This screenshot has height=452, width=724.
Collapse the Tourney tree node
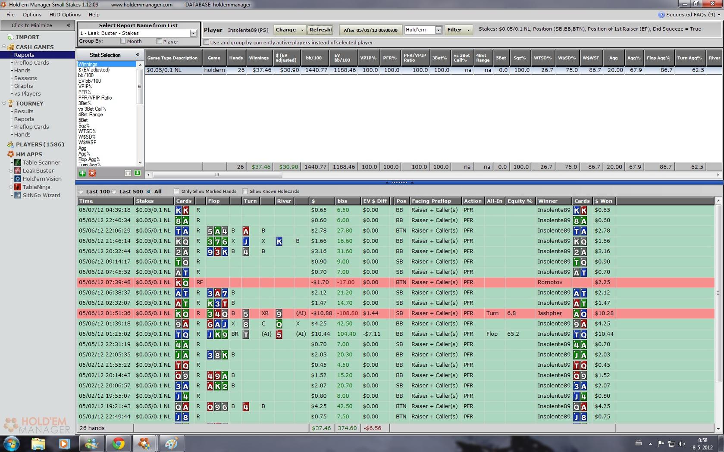tap(4, 103)
